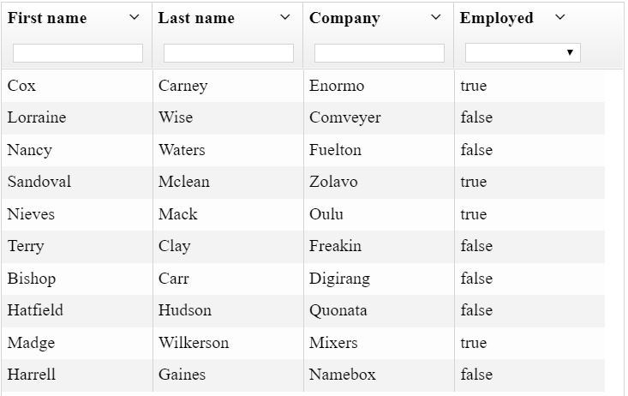
Task: Expand the Employed filter select box
Action: pos(523,53)
